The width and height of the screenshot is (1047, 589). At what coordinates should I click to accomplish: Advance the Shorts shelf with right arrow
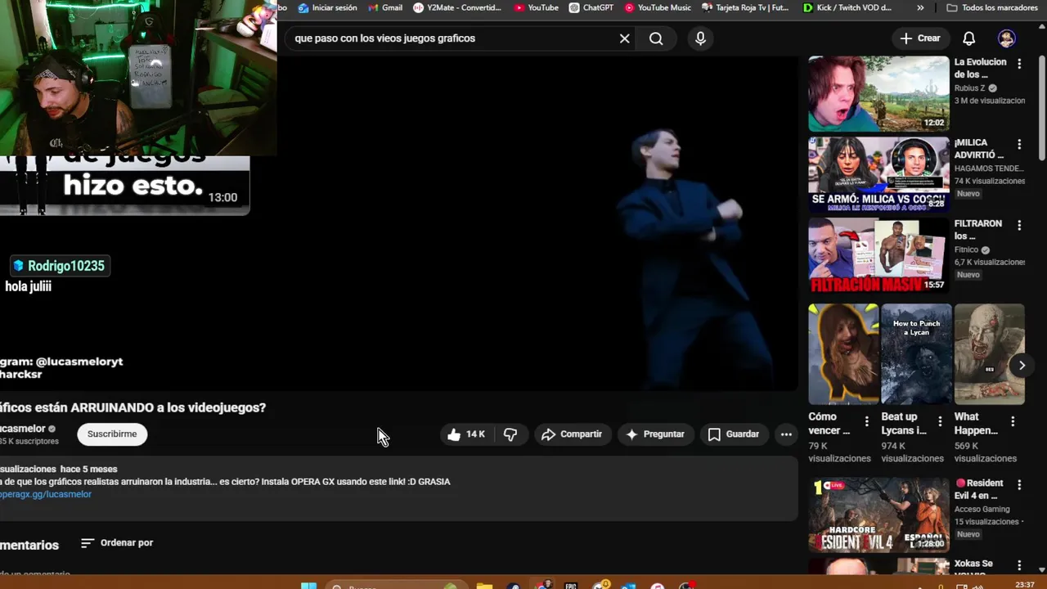(x=1022, y=366)
